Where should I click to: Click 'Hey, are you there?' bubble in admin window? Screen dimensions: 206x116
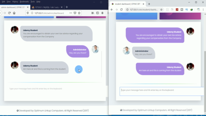(78, 51)
